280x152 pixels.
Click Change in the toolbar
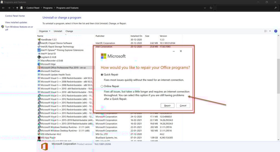click(69, 31)
